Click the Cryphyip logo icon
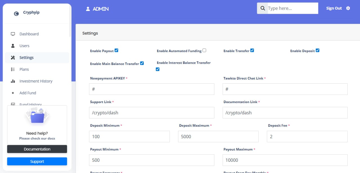The height and width of the screenshot is (173, 360). coord(16,13)
